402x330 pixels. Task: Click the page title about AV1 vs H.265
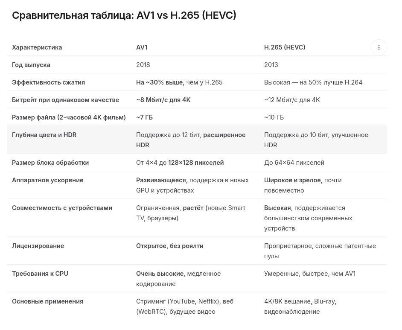[x=124, y=15]
